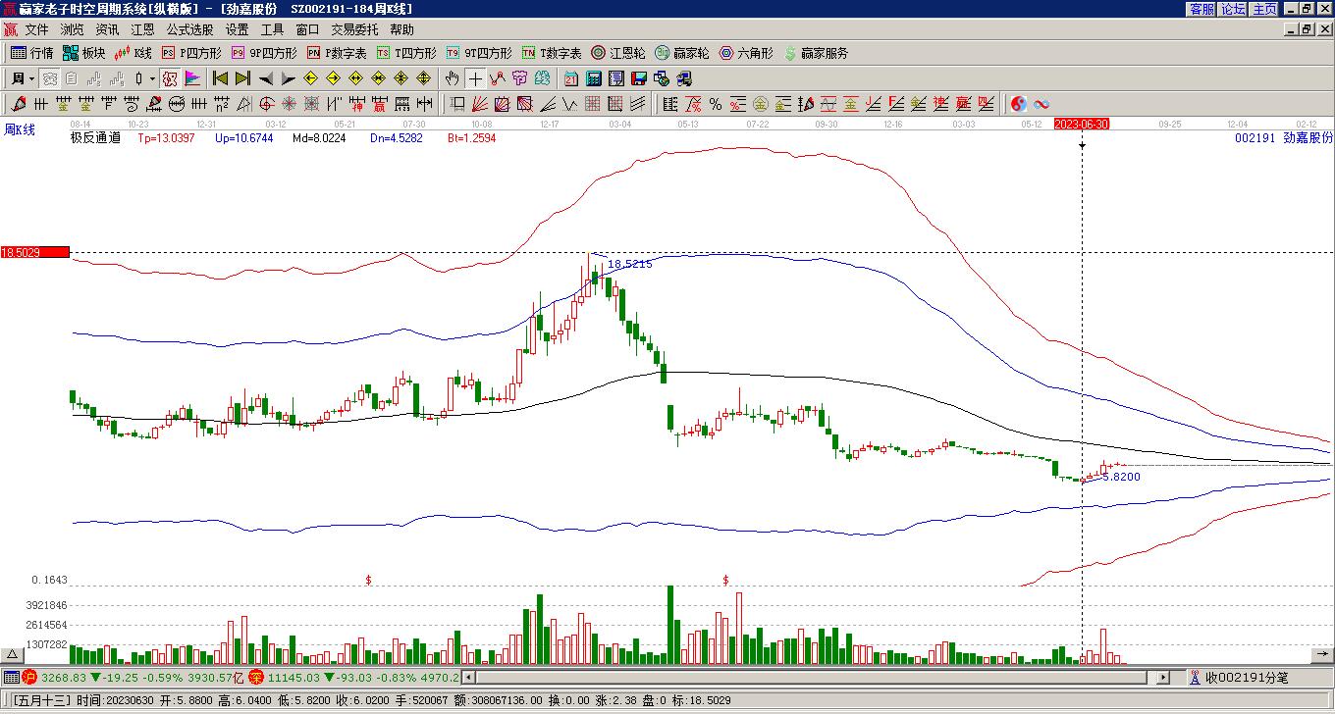Screen dimensions: 1335x714
Task: Click the 沪 Shanghai index status icon
Action: [28, 677]
